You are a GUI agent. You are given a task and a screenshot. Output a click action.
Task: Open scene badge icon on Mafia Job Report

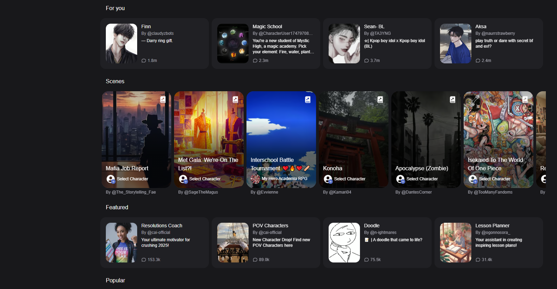[163, 100]
